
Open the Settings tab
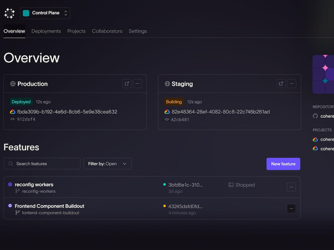coord(138,31)
